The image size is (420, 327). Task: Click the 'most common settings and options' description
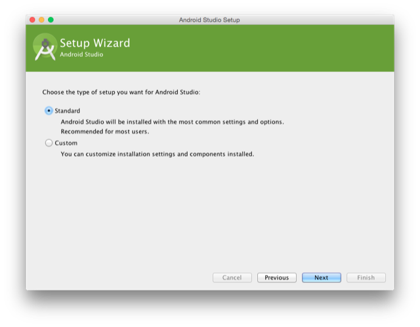pos(172,122)
